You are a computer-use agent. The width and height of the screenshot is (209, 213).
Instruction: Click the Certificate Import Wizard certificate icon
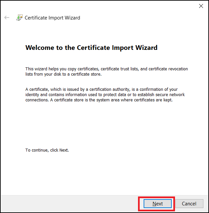(x=19, y=18)
